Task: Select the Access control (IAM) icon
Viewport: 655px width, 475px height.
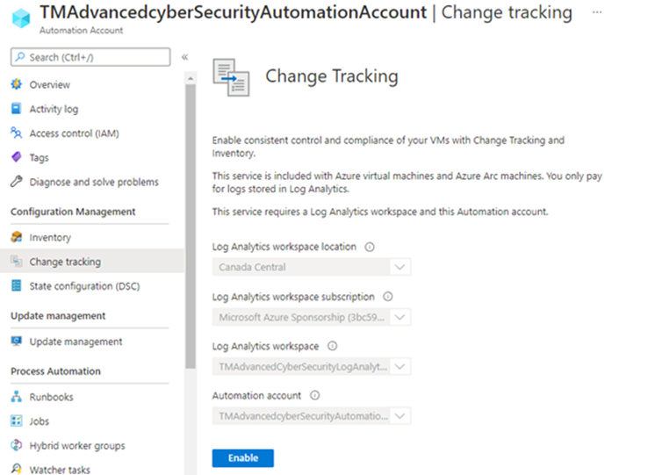Action: 16,133
